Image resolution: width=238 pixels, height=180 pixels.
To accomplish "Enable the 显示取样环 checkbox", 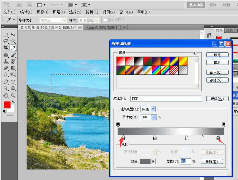I will 105,20.
